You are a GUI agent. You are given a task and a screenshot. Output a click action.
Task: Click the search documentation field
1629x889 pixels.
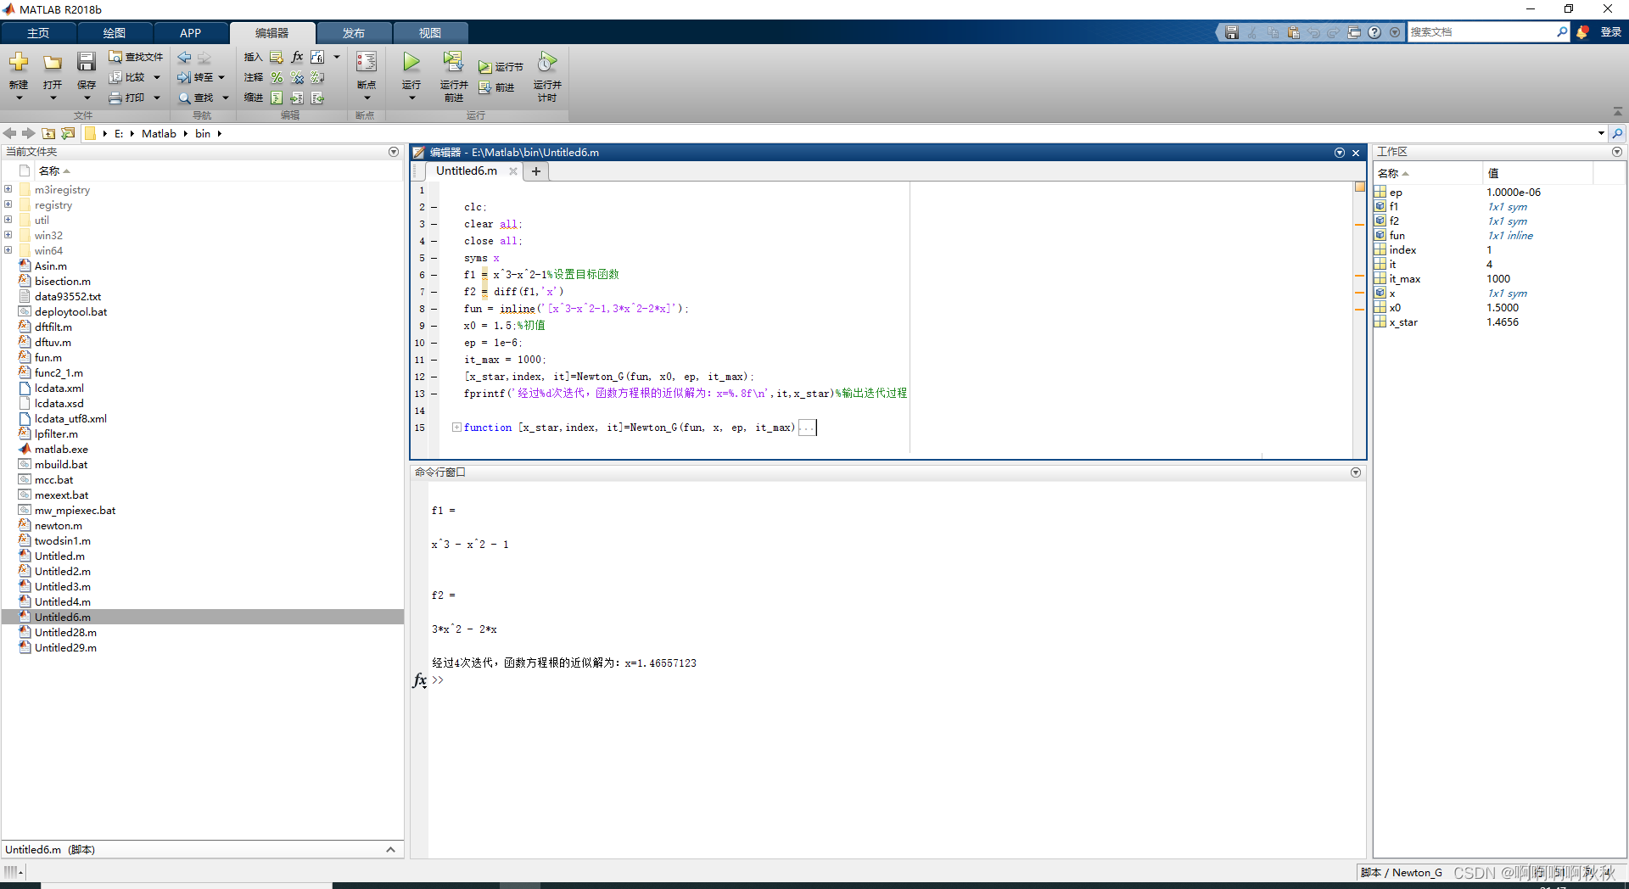pos(1481,32)
